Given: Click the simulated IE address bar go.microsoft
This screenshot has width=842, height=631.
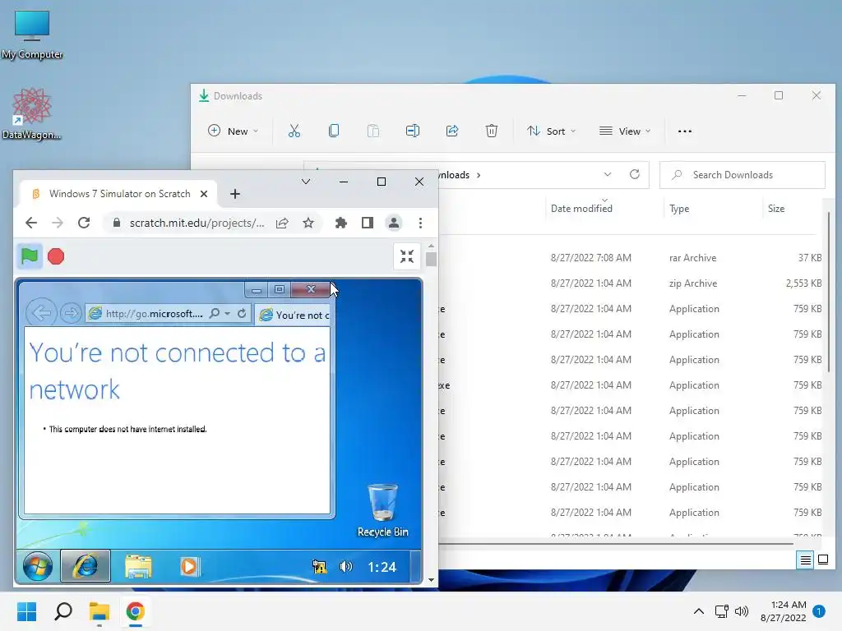Looking at the screenshot, I should pyautogui.click(x=154, y=313).
